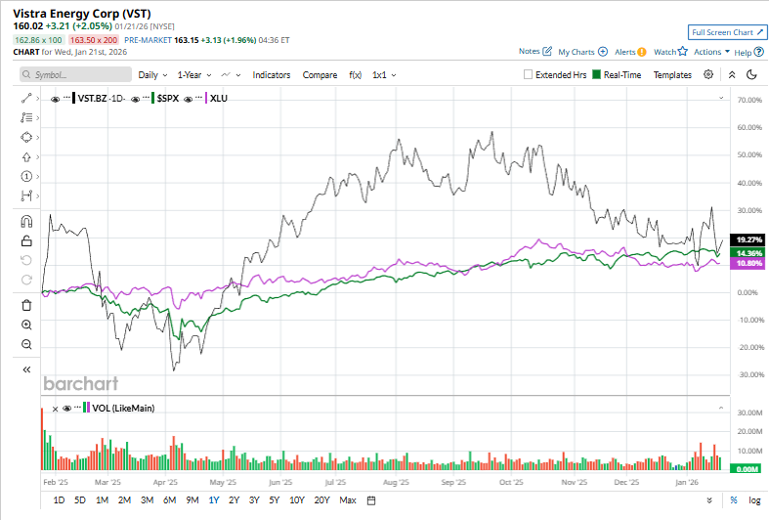Viewport: 769px width, 520px height.
Task: Open the Templates menu
Action: point(672,75)
